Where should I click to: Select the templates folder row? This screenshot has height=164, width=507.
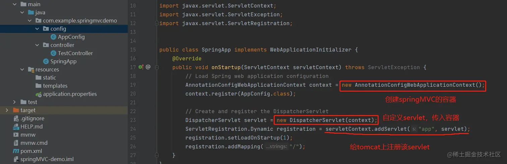(x=64, y=86)
